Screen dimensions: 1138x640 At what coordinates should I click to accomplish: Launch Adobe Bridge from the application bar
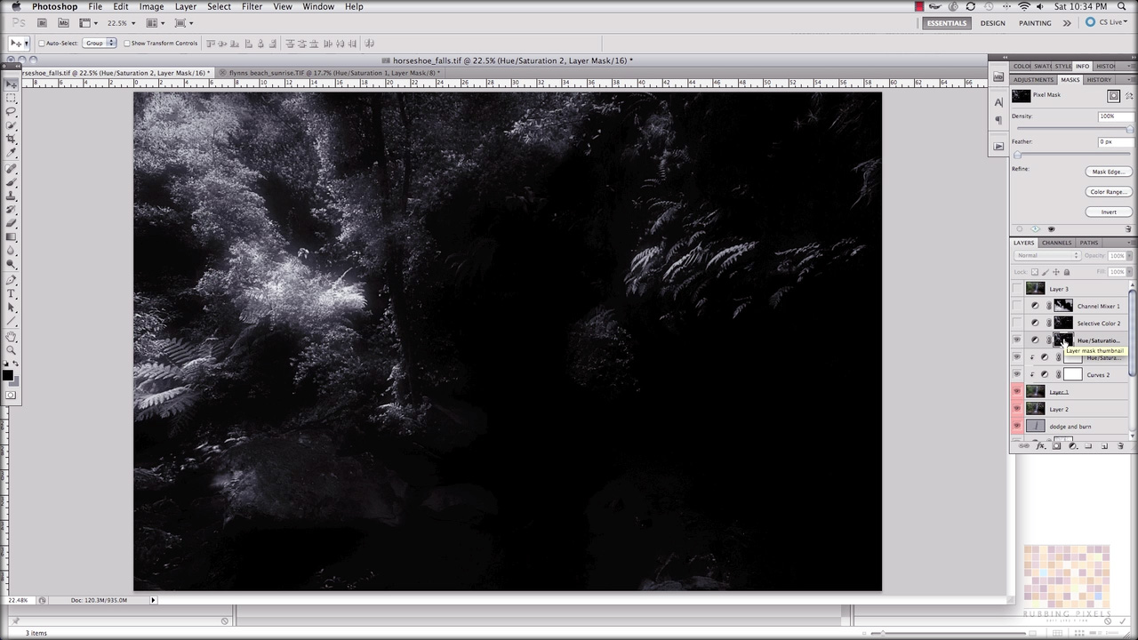coord(42,23)
